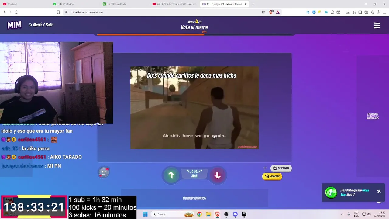The height and width of the screenshot is (219, 389).
Task: Dismiss the Funny Bone unlocked notification
Action: point(379,191)
